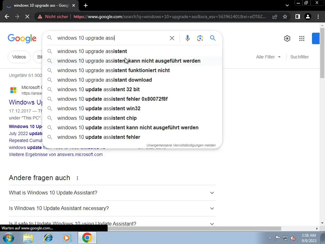Open the 'Alle Filter' dropdown
325x244 pixels.
(268, 57)
